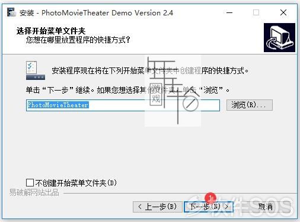Click the 选择开始菜单文件夹 heading
This screenshot has height=222, width=300.
[x=51, y=31]
